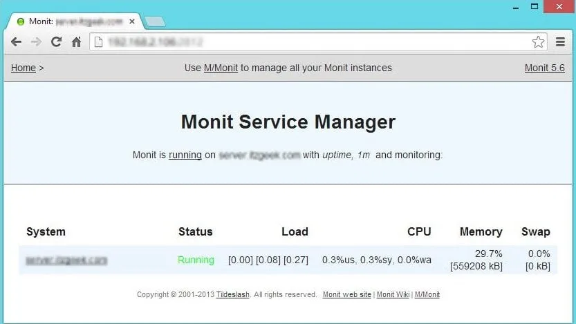Visit the Tildeslash copyright link
Viewport: 576px width, 324px height.
coord(232,294)
